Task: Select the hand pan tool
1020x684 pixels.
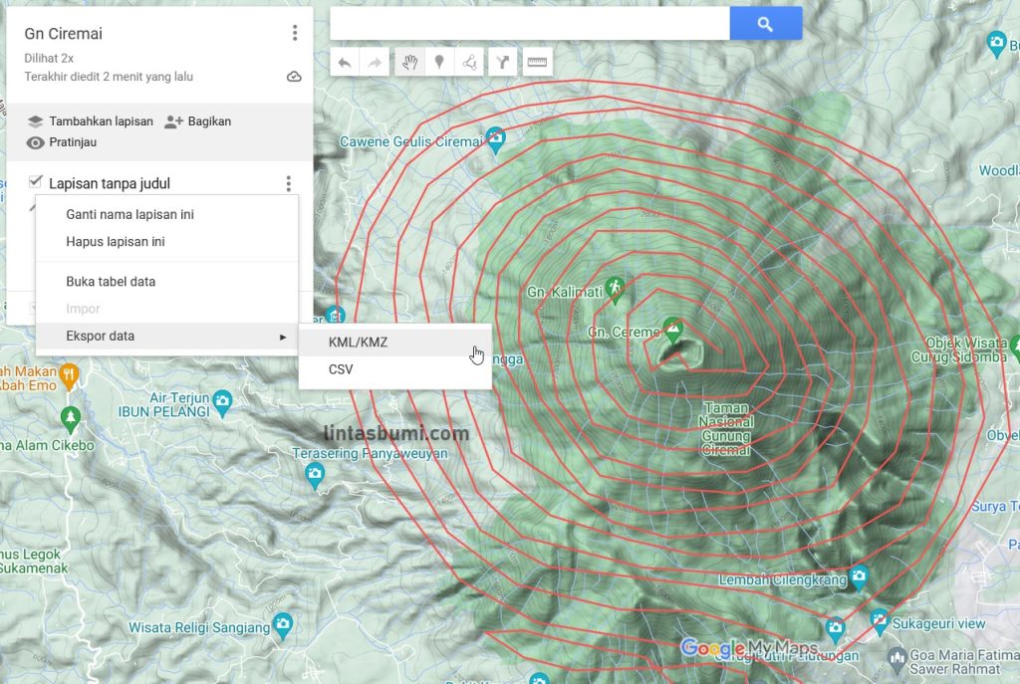Action: (x=409, y=63)
